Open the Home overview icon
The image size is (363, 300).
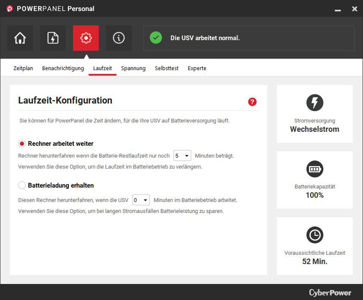(x=20, y=38)
